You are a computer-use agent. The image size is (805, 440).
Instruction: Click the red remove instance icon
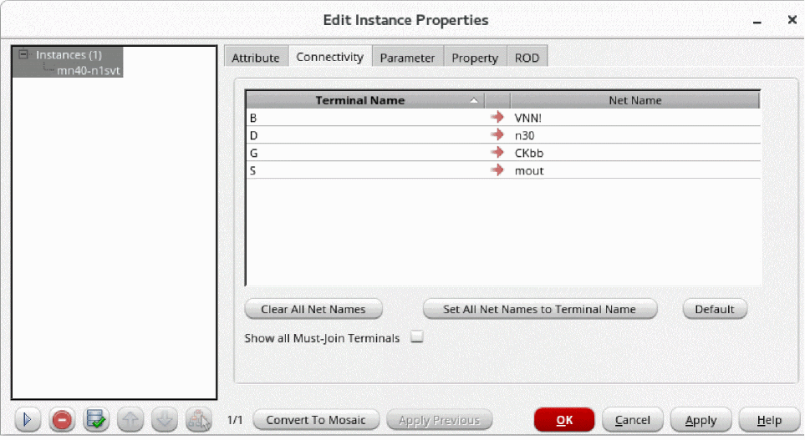[62, 420]
